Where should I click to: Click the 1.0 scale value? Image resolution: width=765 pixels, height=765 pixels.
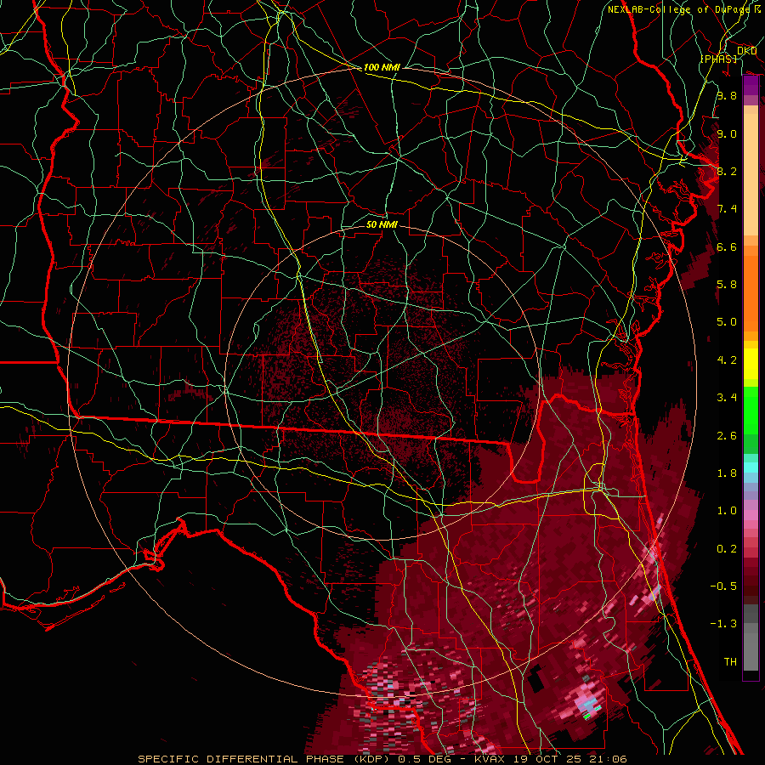(x=727, y=511)
